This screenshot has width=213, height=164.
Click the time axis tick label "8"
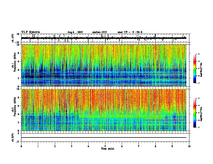[155, 146]
